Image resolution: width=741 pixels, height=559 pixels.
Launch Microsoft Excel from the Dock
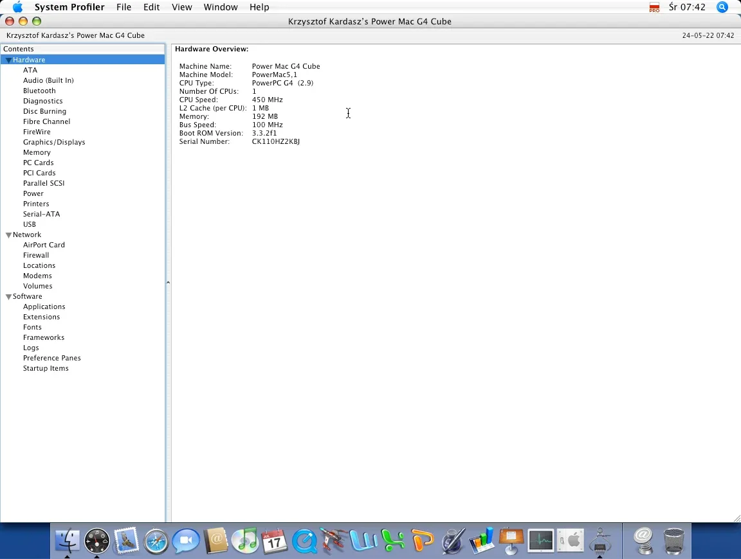pos(393,540)
